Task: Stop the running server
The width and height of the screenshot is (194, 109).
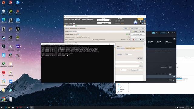Action: (x=135, y=40)
